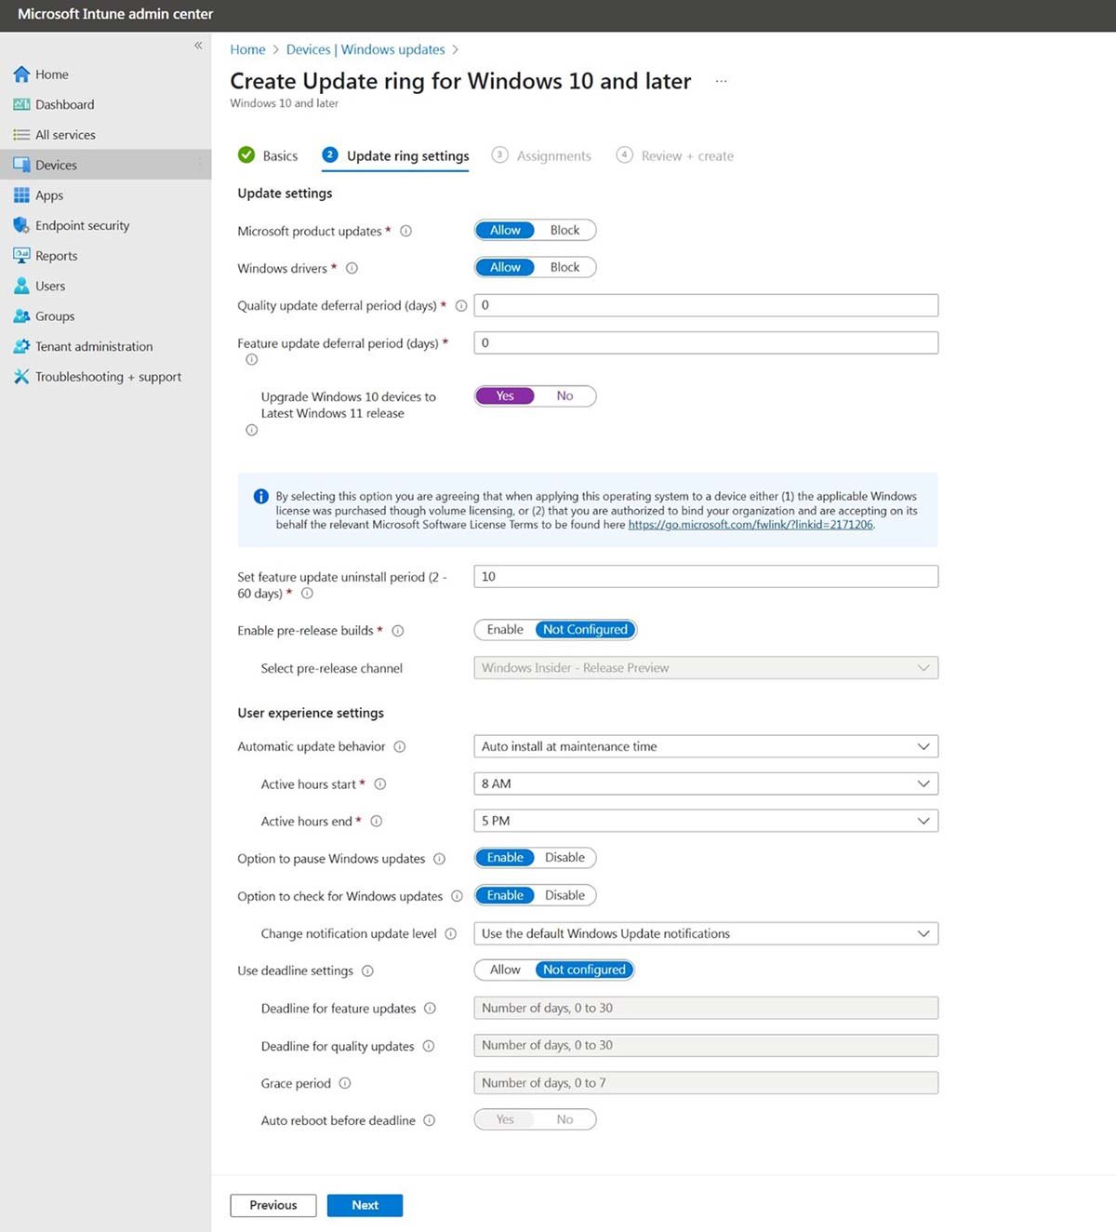Expand Automatic update behavior dropdown

(x=705, y=746)
